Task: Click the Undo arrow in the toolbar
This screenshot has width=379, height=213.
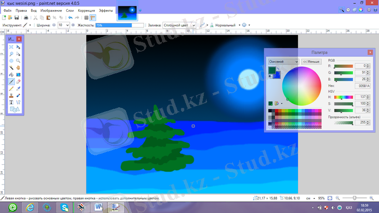Action: (70, 18)
